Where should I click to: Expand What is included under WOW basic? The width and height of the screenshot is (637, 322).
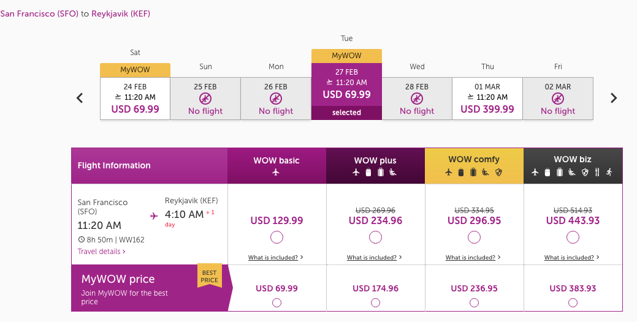pyautogui.click(x=275, y=258)
